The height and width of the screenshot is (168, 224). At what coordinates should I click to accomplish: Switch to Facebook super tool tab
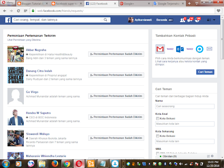coord(67,3)
